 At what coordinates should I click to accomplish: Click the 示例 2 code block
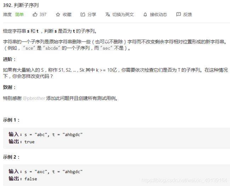[117, 175]
